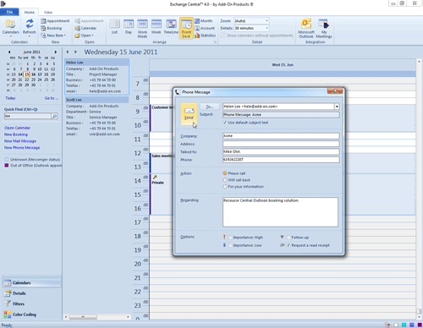
Task: Go to previous day arrow
Action: [68, 52]
